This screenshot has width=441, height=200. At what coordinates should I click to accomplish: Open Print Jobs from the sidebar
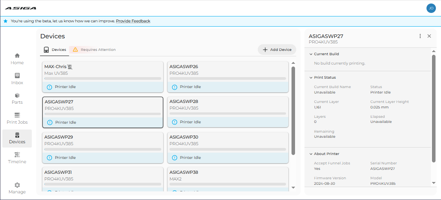[x=17, y=119]
